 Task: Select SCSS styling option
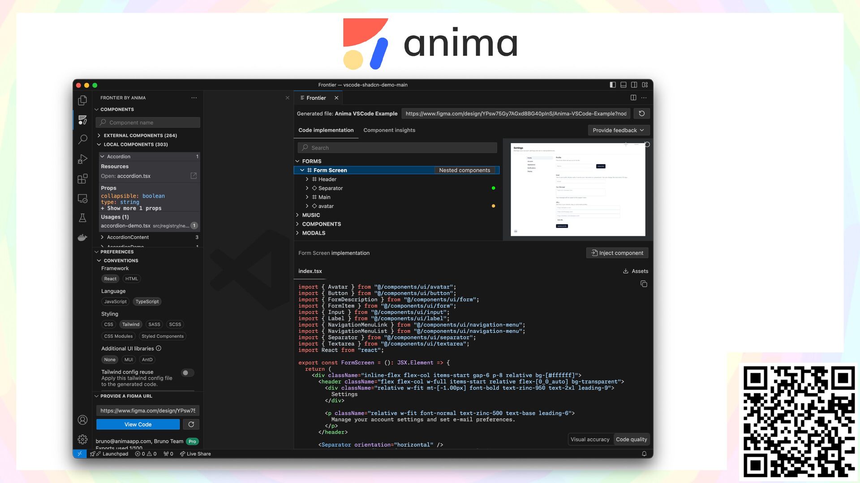(175, 324)
